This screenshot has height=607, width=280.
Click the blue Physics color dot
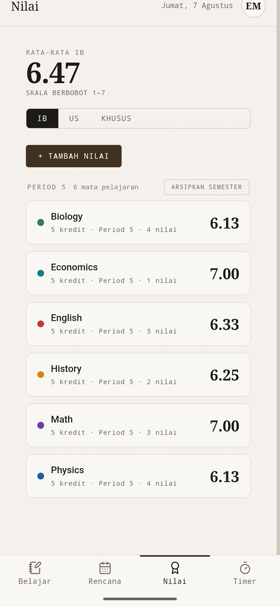click(x=41, y=476)
